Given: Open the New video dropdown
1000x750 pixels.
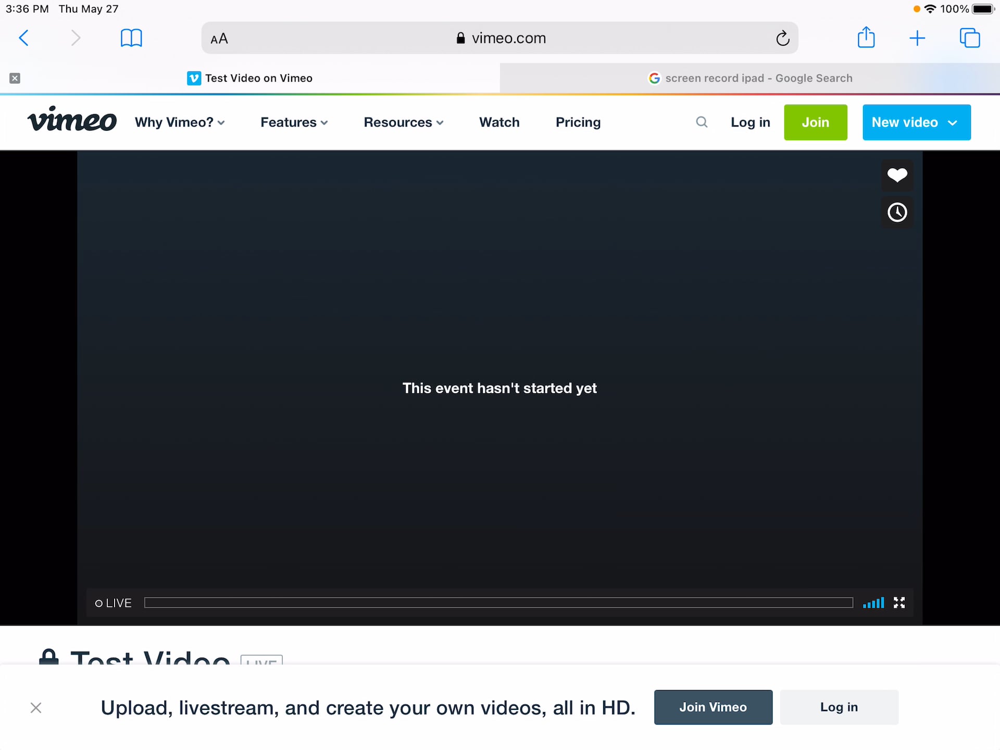Looking at the screenshot, I should tap(916, 122).
